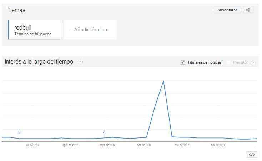The height and width of the screenshot is (161, 262).
Task: Uncheck Titulares de noticias checkbox
Action: click(183, 62)
